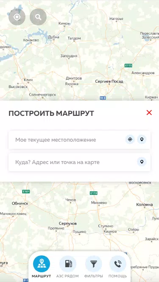The height and width of the screenshot is (282, 159).
Task: Click the Михнево label on the map
Action: pos(99,203)
